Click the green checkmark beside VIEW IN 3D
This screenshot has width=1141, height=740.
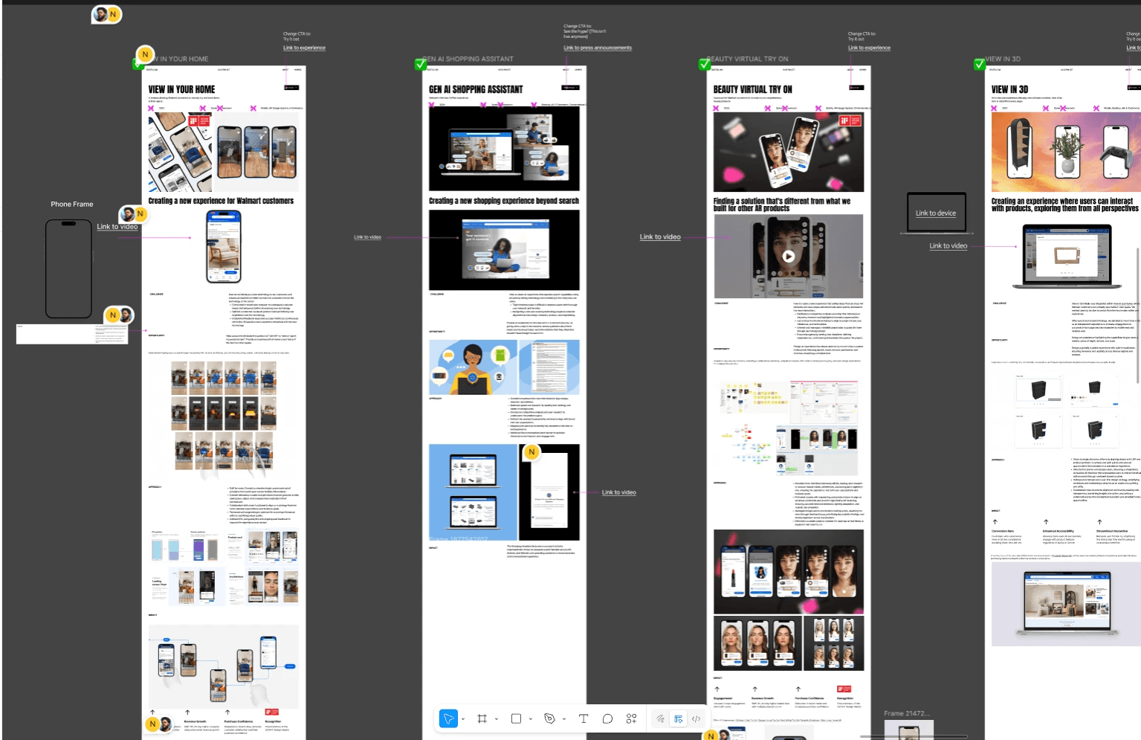[x=980, y=65]
